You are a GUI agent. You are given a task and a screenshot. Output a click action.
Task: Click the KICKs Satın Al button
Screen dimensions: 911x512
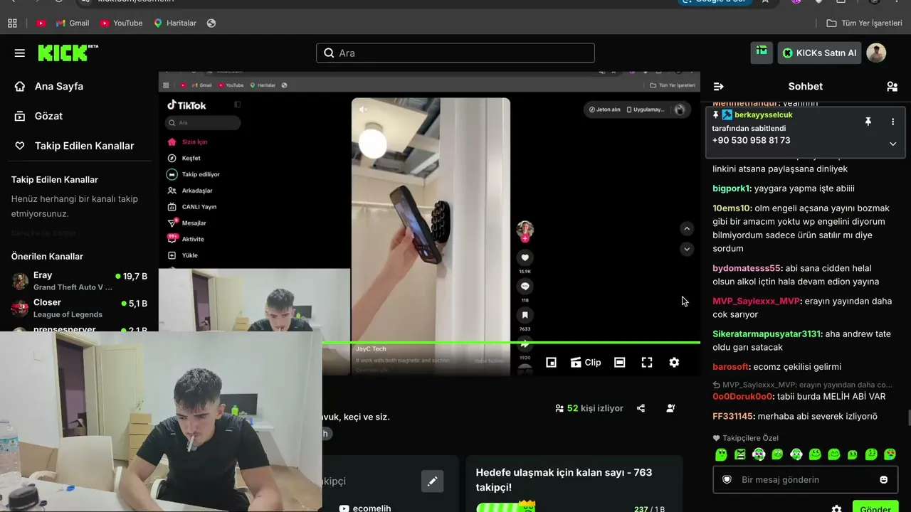[x=819, y=53]
